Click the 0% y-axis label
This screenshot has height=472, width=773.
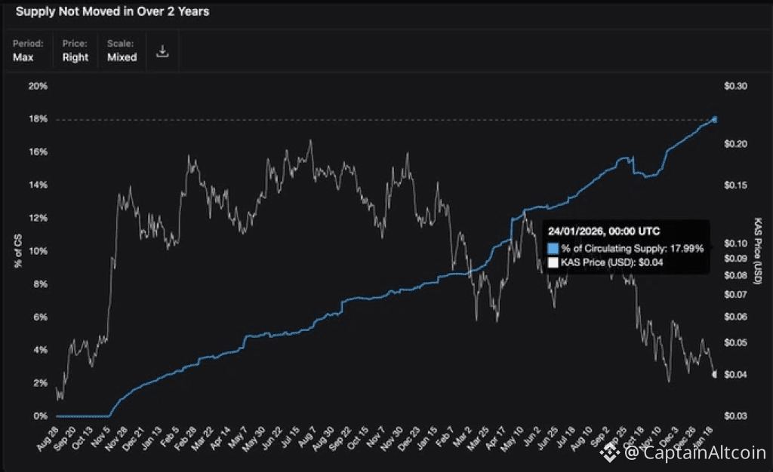tap(41, 415)
